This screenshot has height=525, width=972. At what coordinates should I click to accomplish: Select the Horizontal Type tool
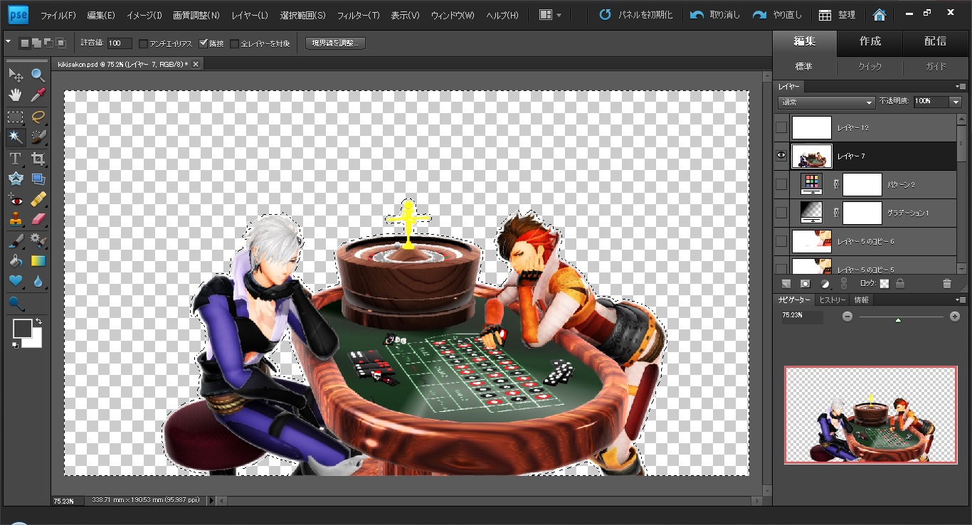(15, 159)
